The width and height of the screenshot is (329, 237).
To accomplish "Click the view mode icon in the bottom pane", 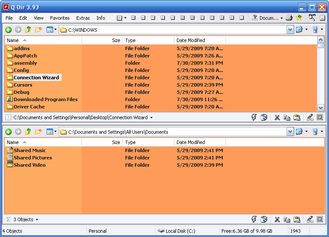I will tap(50, 132).
